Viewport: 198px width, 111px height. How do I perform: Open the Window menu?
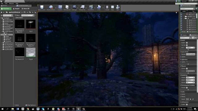[11, 3]
